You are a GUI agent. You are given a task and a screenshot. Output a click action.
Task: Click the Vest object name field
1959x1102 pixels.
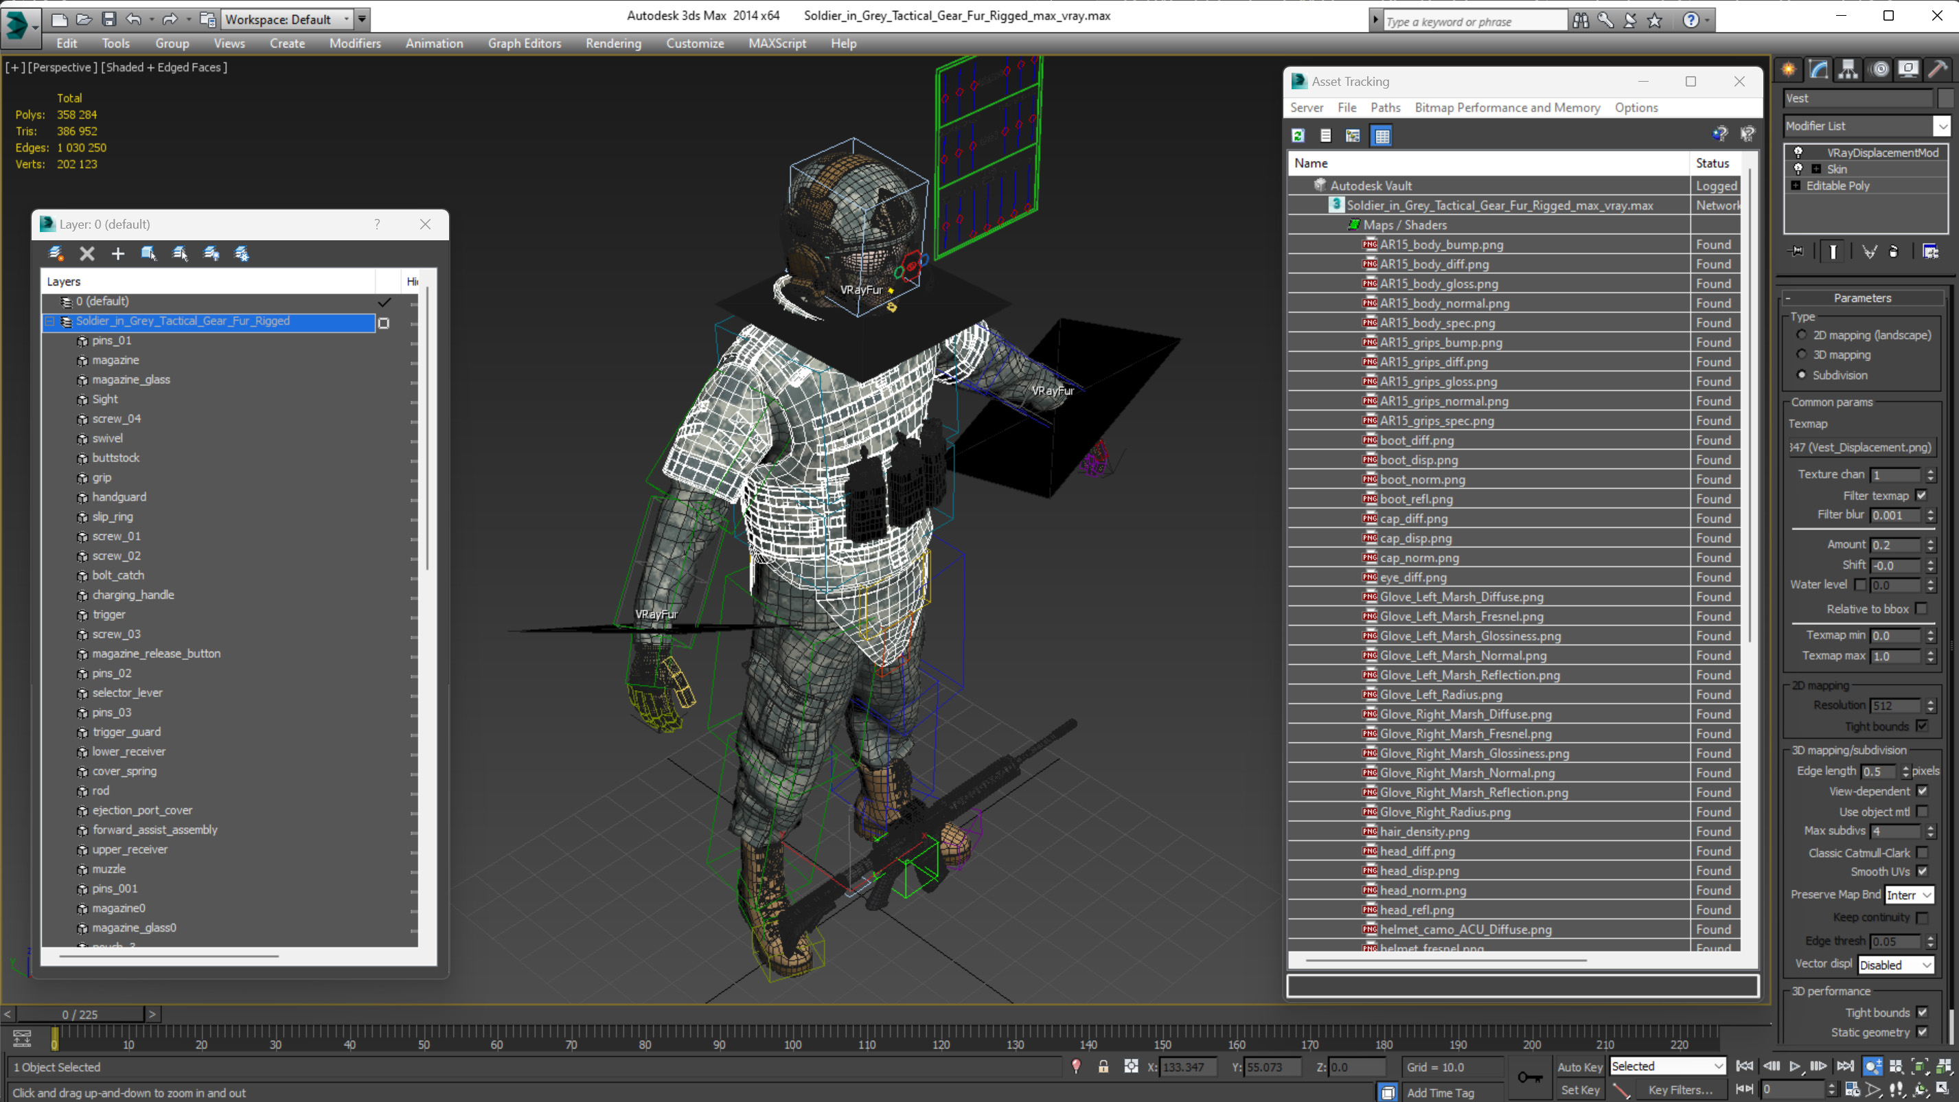(x=1857, y=98)
